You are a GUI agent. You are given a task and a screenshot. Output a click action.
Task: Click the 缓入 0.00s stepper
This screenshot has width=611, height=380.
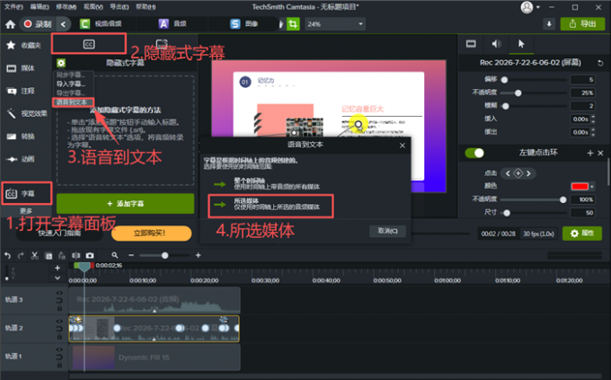click(593, 119)
